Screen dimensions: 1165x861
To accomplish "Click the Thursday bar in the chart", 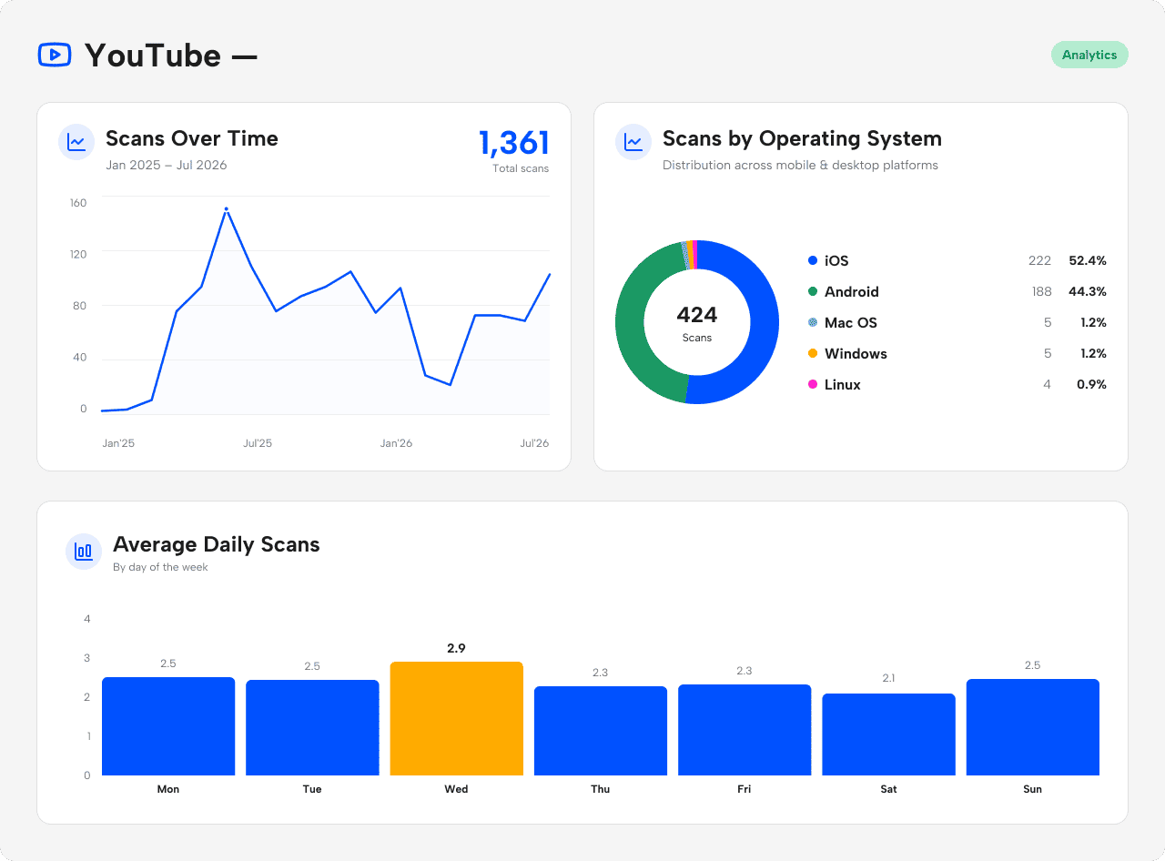I will tap(601, 731).
